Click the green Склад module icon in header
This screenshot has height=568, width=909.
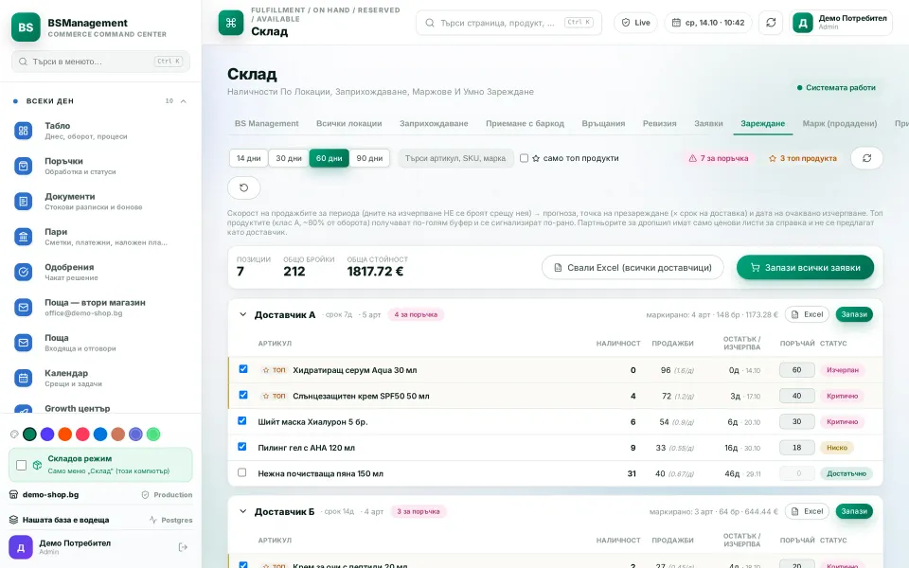(x=231, y=23)
